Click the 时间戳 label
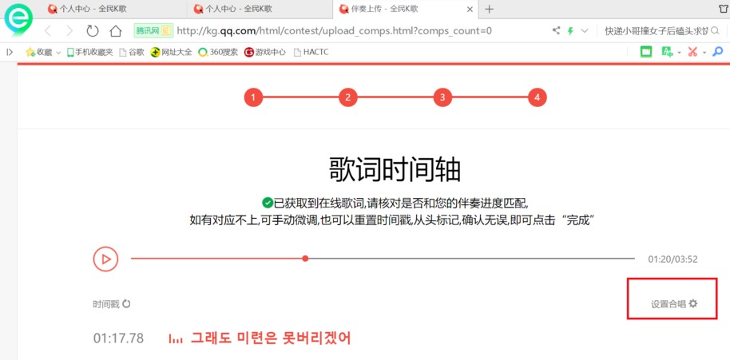Viewport: 730px width, 360px height. [x=106, y=304]
